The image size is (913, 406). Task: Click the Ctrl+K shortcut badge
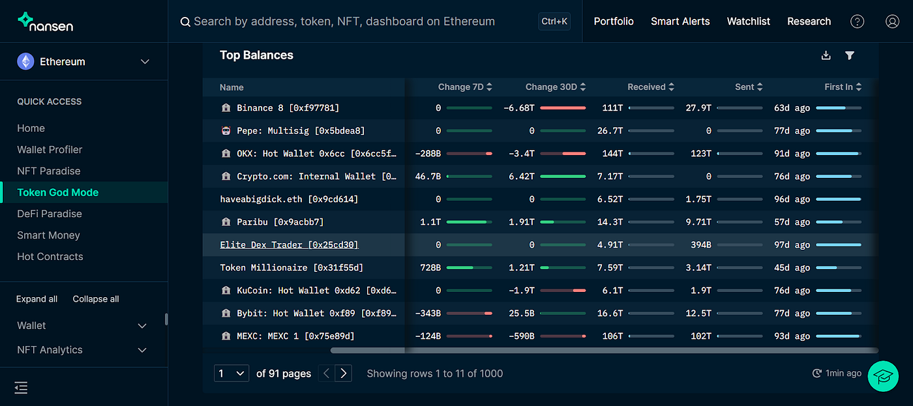pyautogui.click(x=554, y=22)
